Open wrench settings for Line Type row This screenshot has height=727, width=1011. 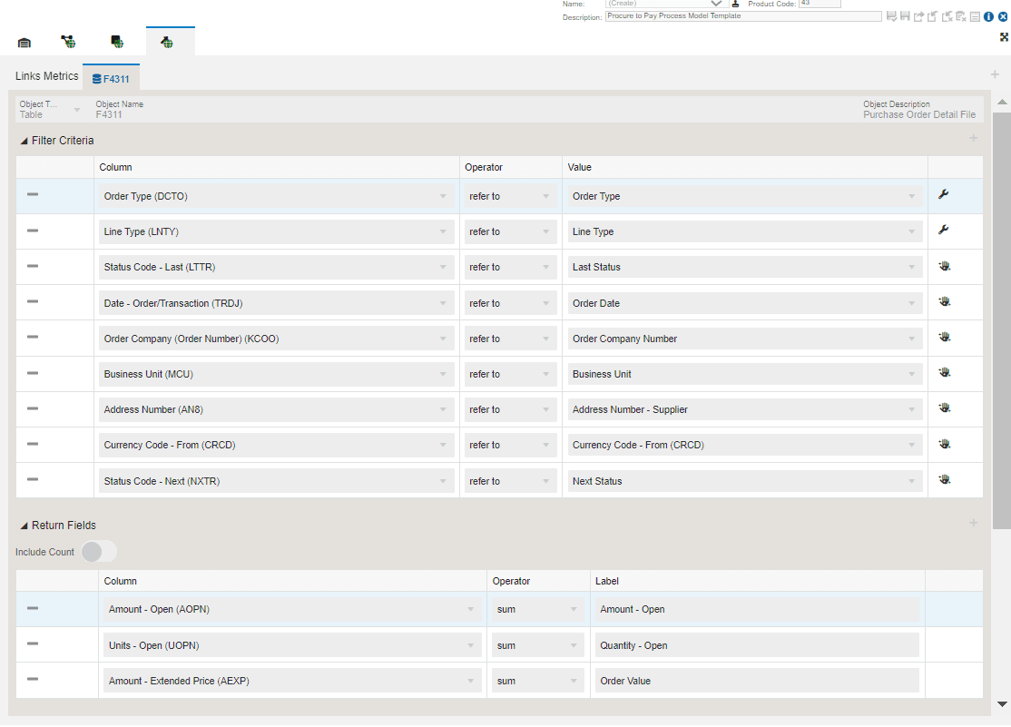[944, 230]
